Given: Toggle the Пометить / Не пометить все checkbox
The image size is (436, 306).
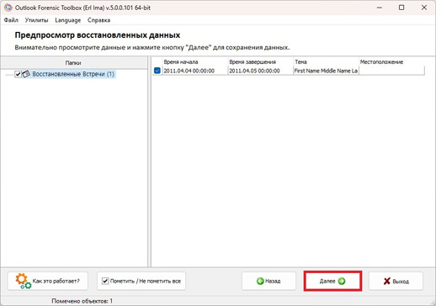Looking at the screenshot, I should point(105,281).
